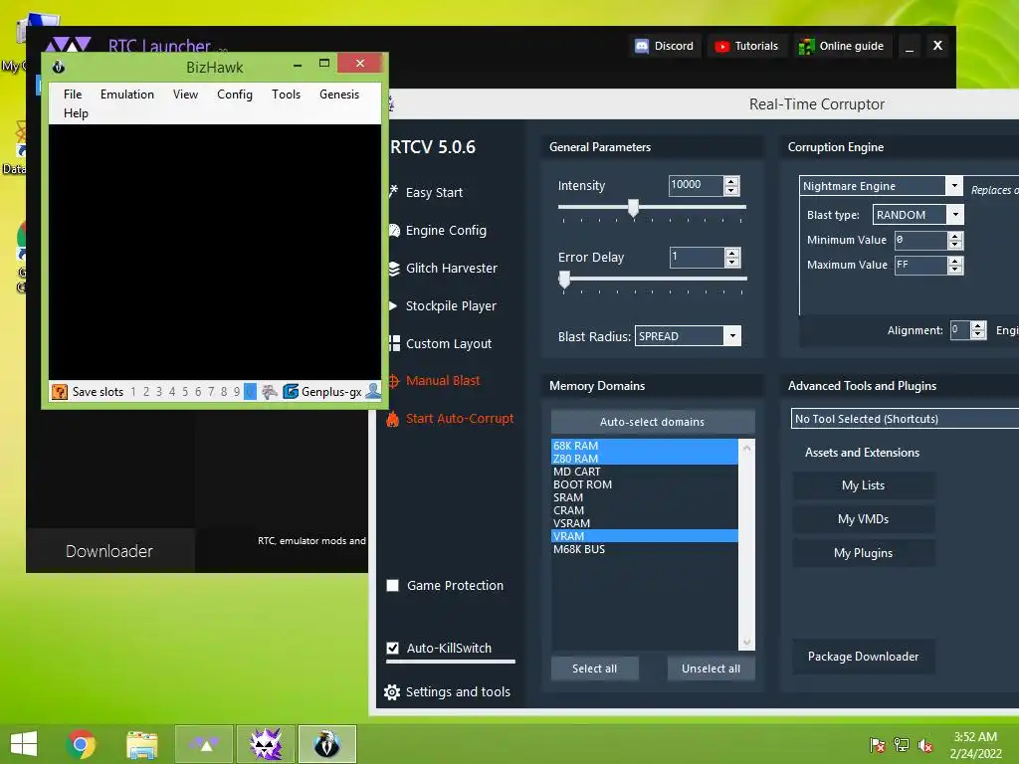Click the rewind icon beside save slots
The image size is (1019, 764).
(269, 391)
